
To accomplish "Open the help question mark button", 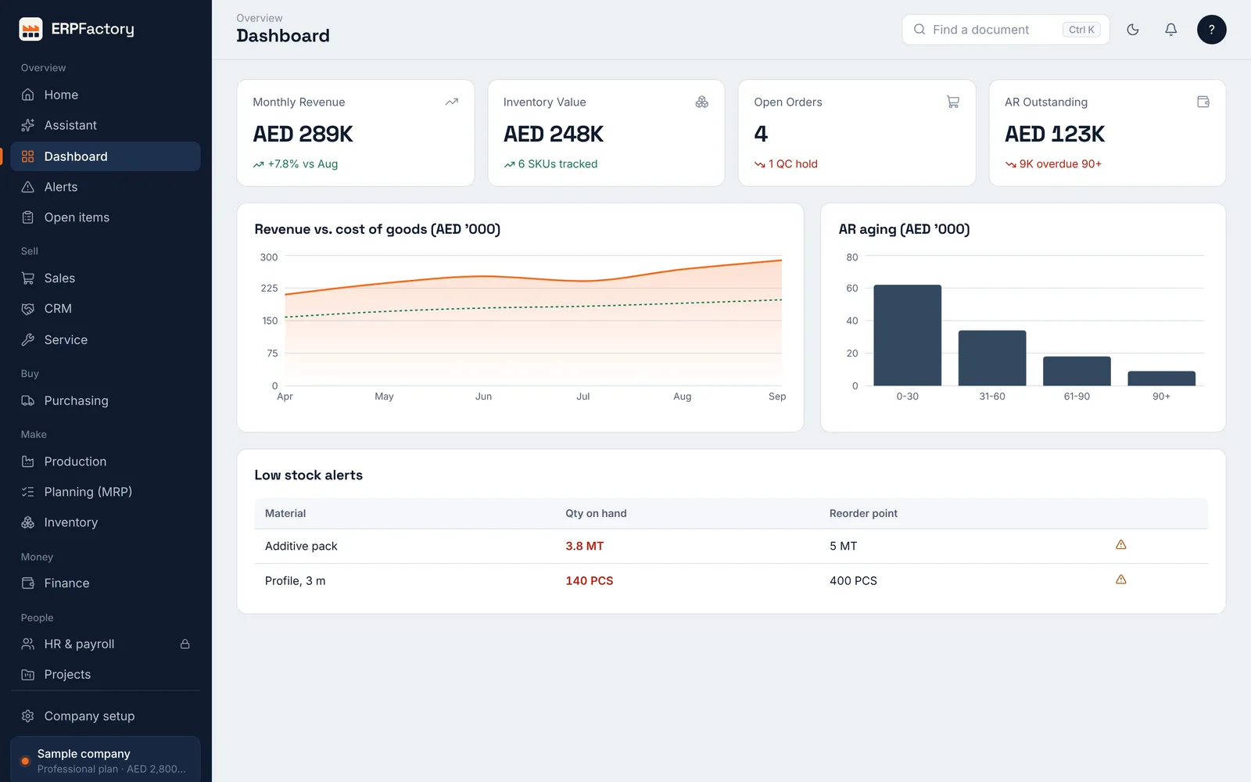I will pos(1211,30).
